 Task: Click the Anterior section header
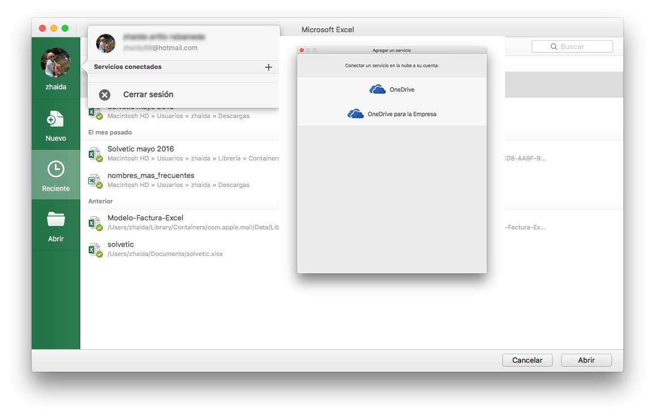pos(100,201)
